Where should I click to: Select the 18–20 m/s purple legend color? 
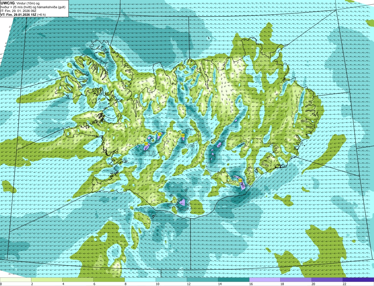[x=296, y=280]
